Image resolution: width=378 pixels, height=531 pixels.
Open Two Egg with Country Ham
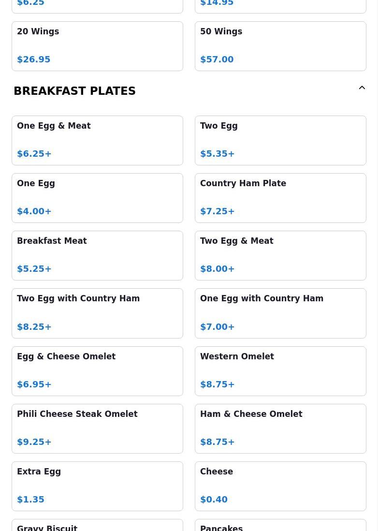[97, 313]
